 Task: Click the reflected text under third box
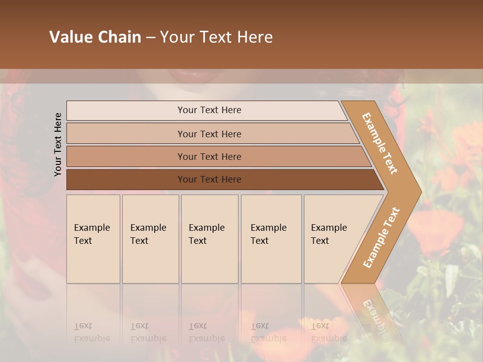pos(206,333)
